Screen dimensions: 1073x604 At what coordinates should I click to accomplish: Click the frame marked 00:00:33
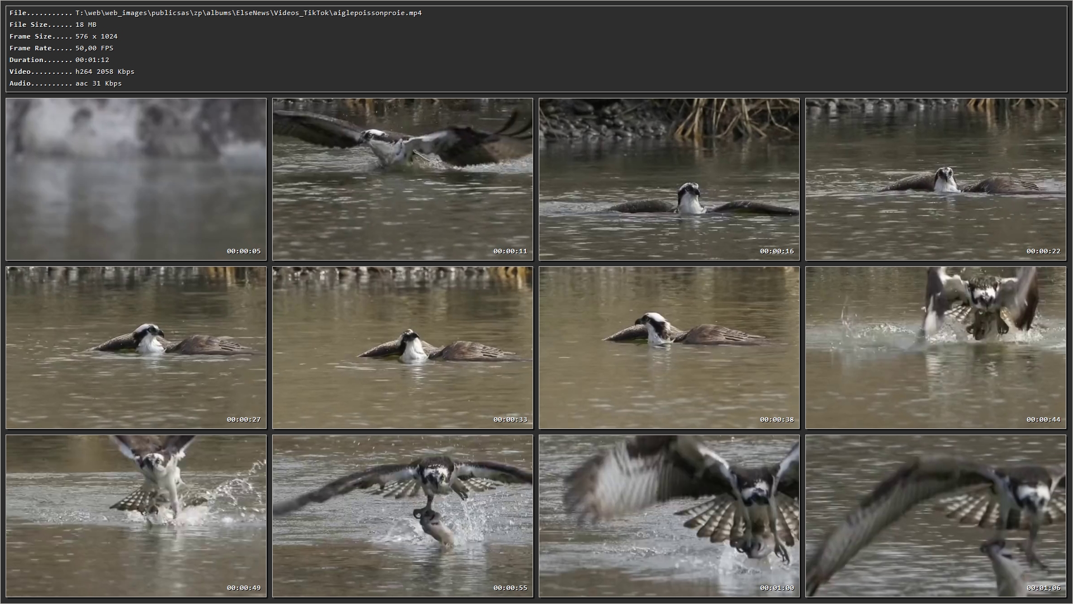pos(402,347)
